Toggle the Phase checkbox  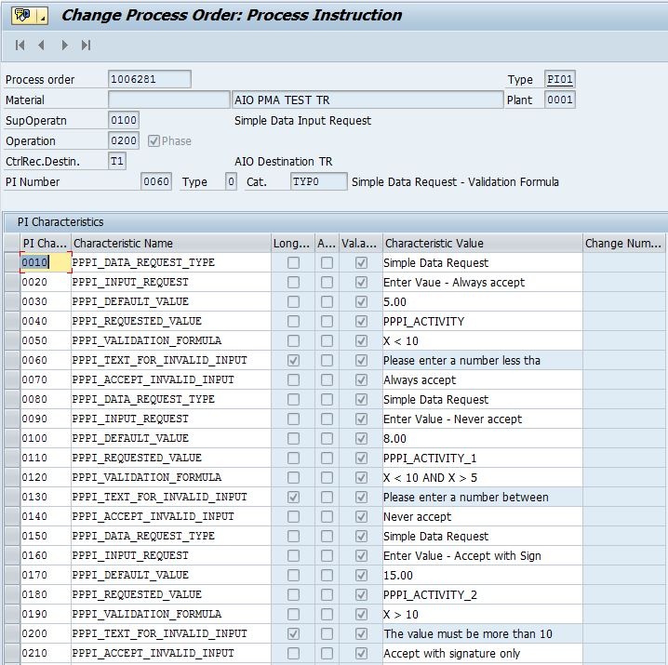(x=154, y=141)
